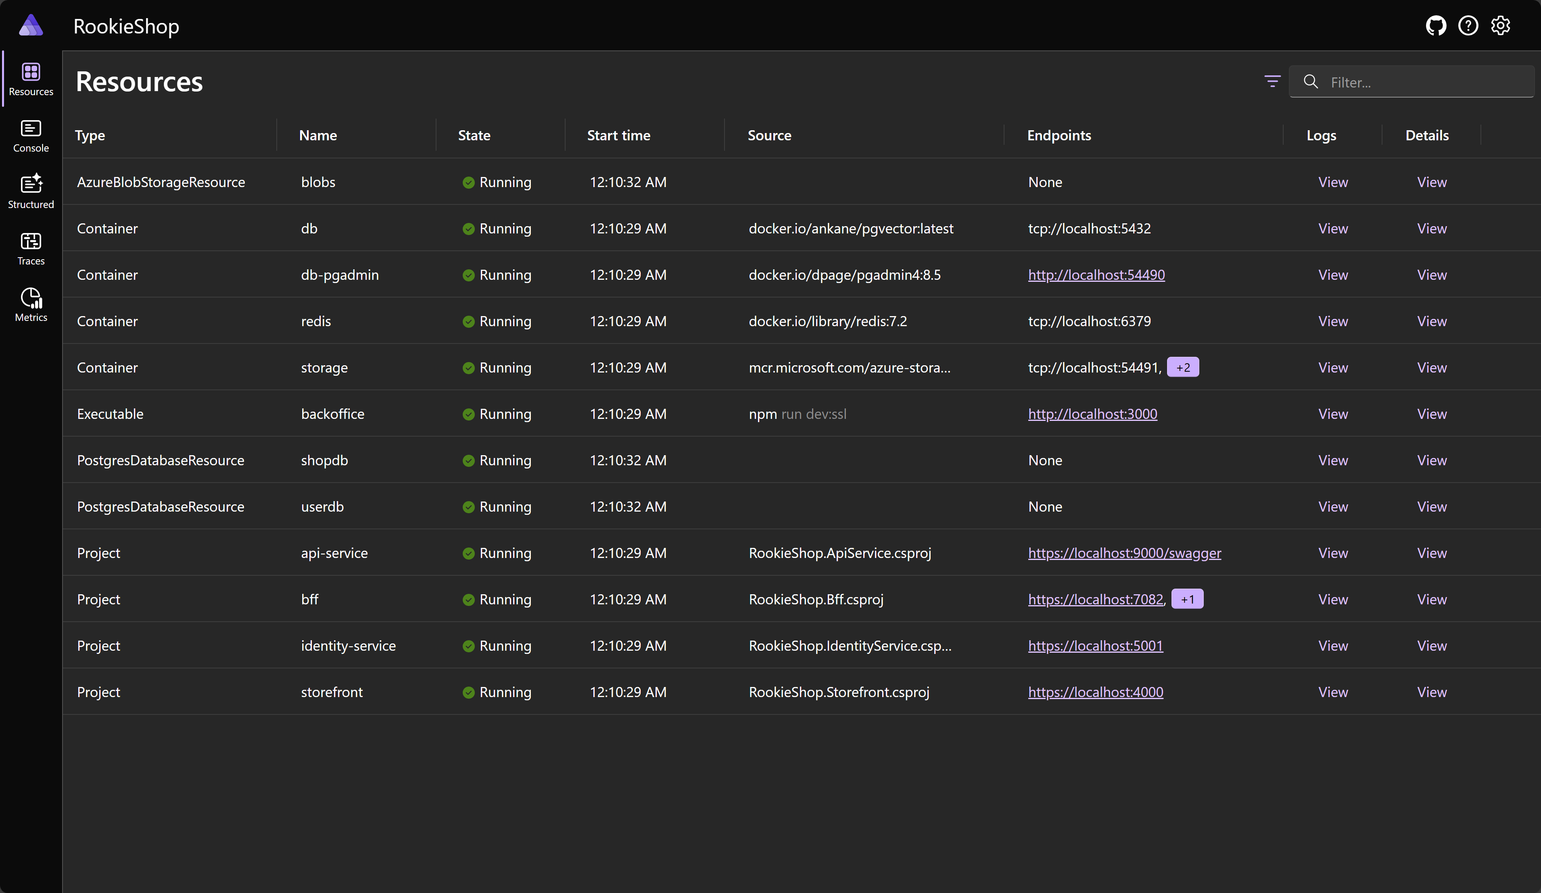The width and height of the screenshot is (1541, 893).
Task: Open the Traces sidebar page
Action: tap(31, 248)
